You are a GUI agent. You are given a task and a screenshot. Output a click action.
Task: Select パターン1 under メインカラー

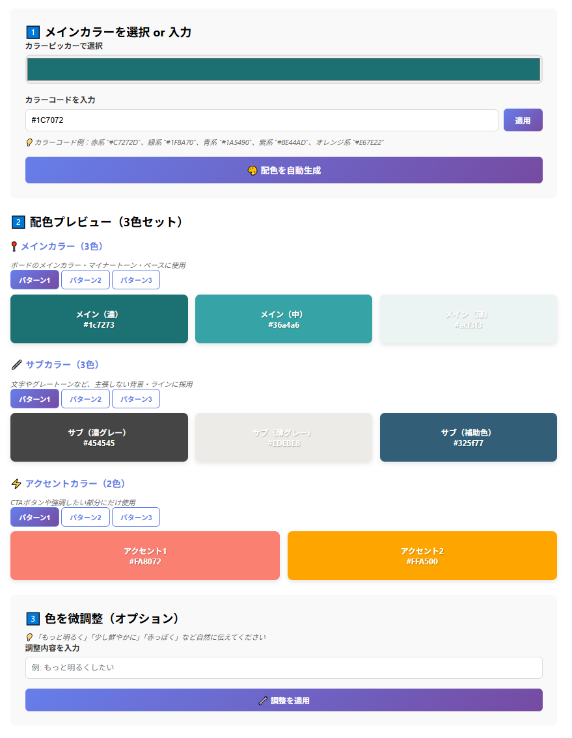[34, 280]
